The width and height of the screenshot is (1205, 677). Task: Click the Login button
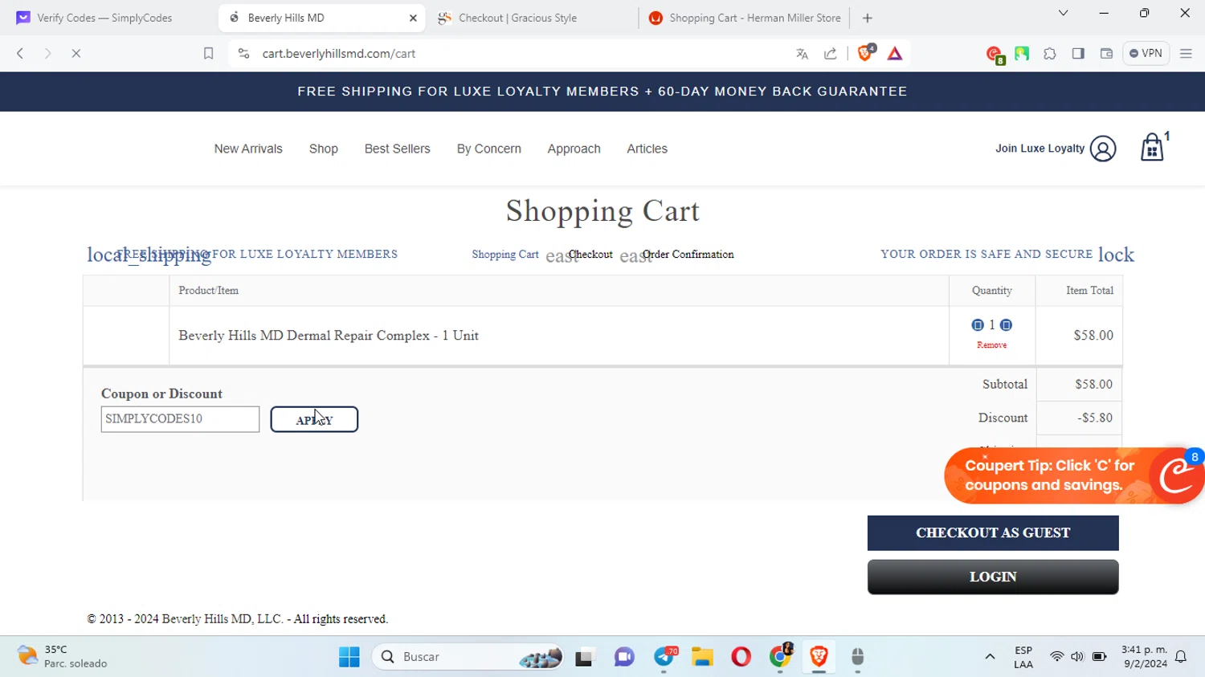point(993,577)
